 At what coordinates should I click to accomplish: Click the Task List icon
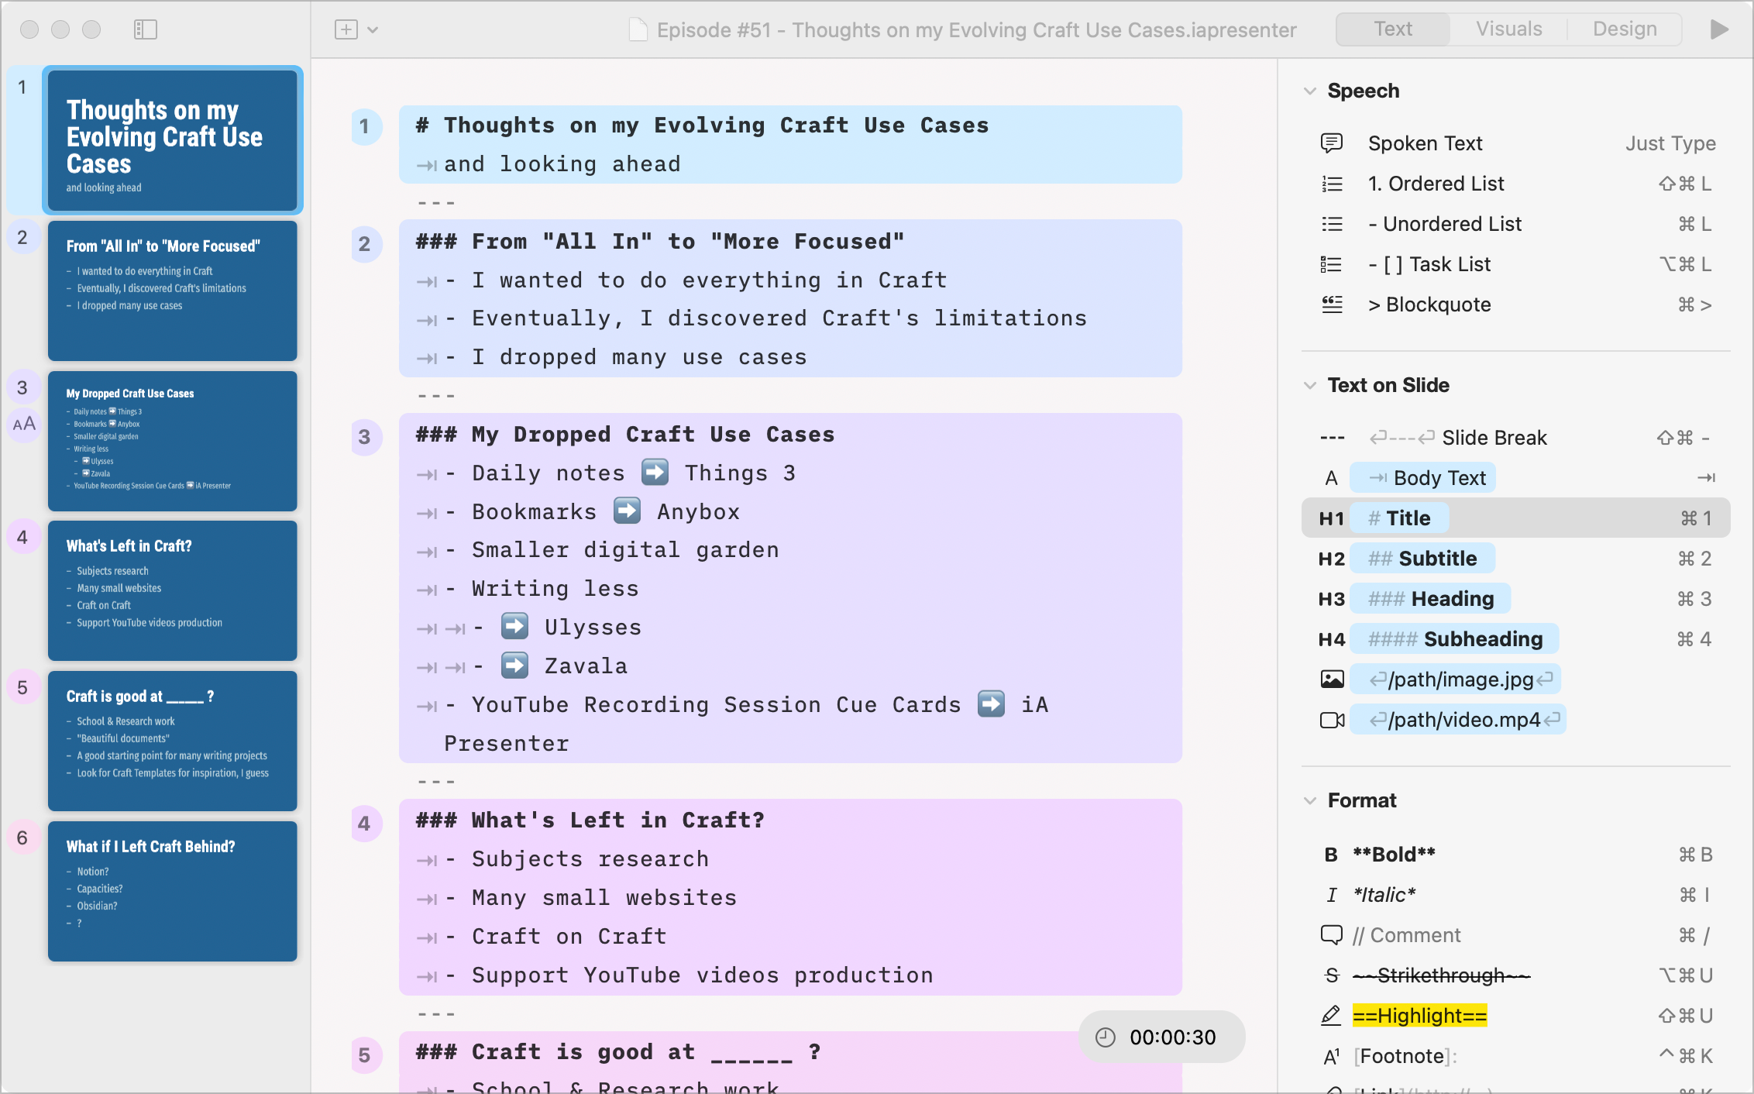1332,265
